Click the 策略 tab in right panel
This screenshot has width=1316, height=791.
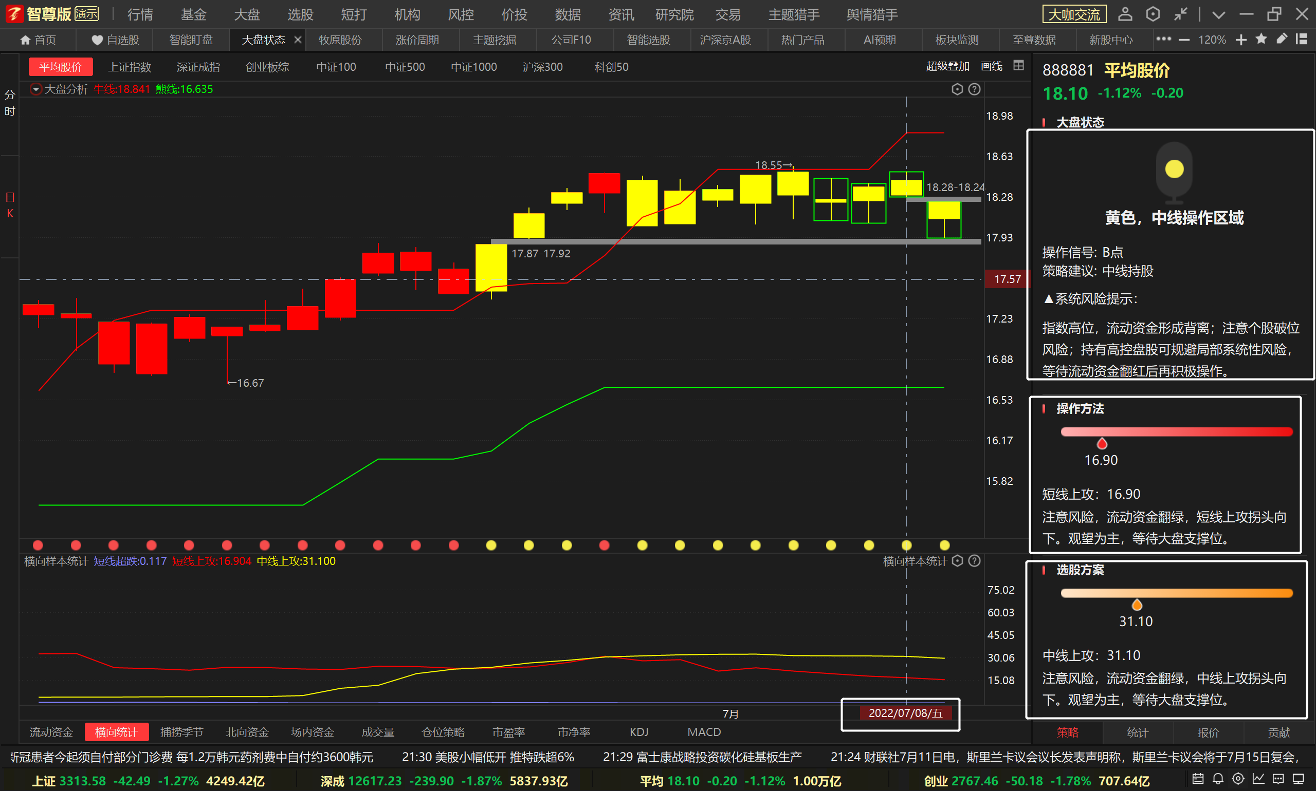pos(1067,732)
